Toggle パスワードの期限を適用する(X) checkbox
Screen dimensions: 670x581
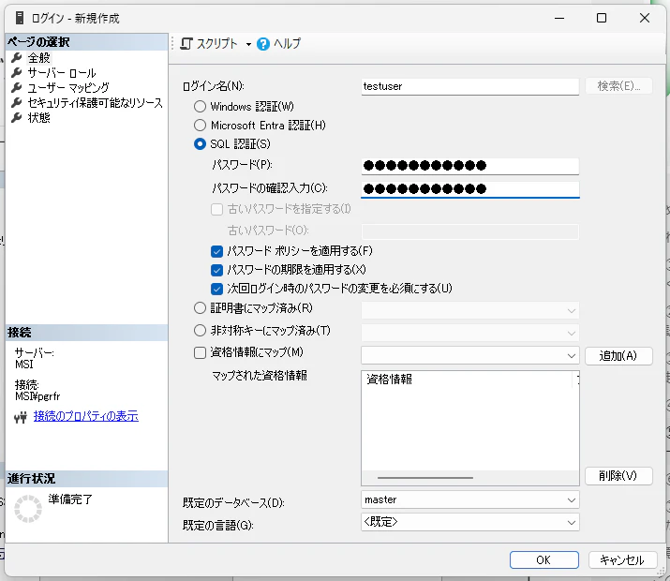click(216, 270)
